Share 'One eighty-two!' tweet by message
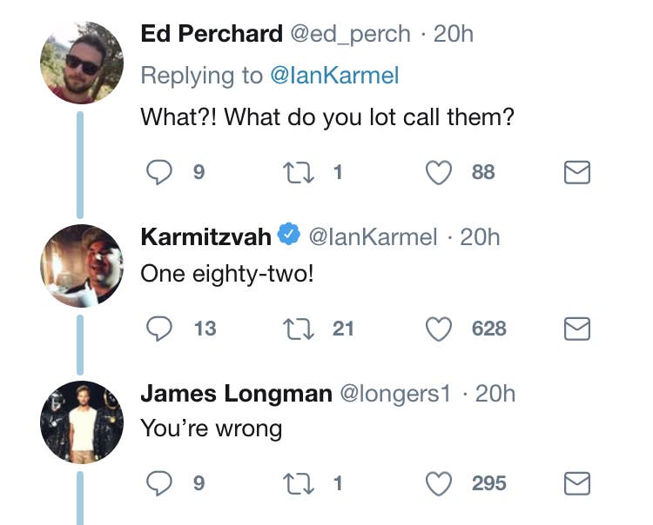 [577, 329]
